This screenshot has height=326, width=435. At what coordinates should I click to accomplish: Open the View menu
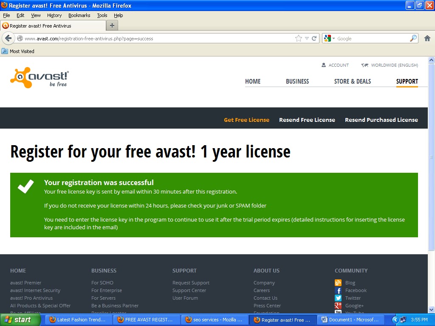(x=36, y=15)
